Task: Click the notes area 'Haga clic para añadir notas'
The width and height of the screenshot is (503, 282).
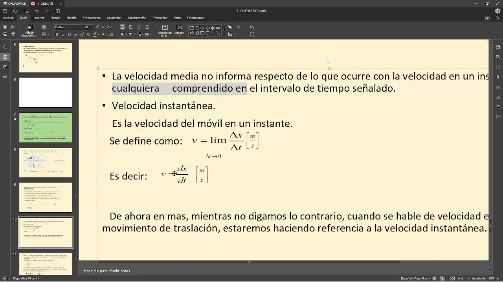Action: pos(107,271)
